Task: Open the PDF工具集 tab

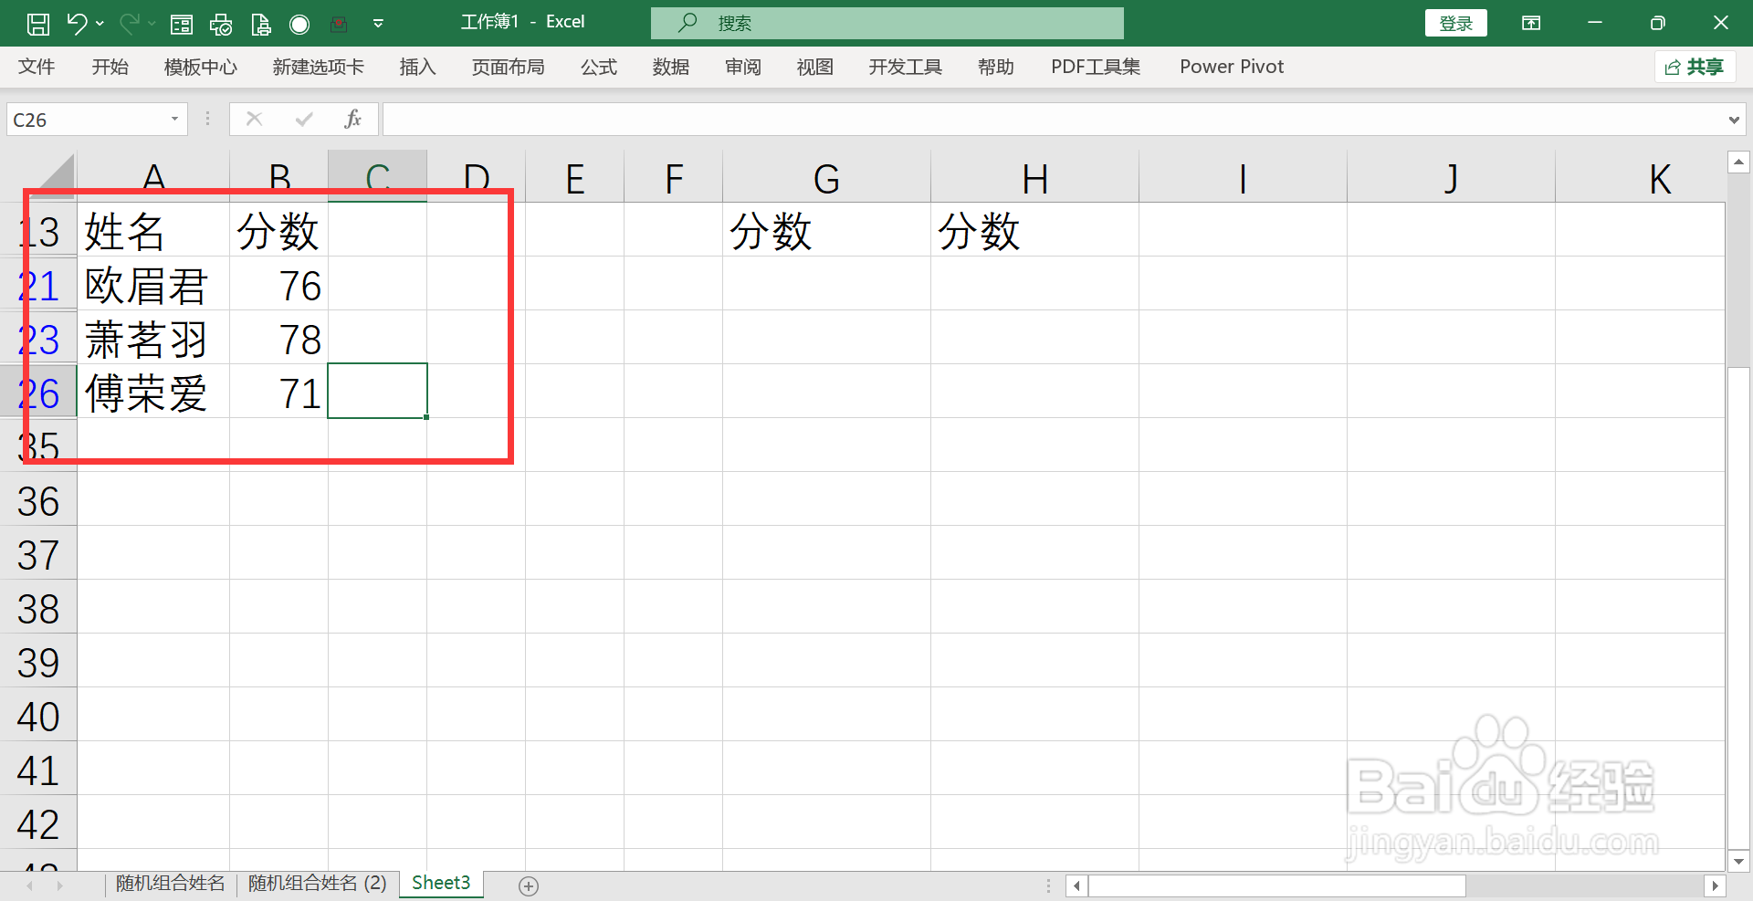Action: tap(1096, 67)
